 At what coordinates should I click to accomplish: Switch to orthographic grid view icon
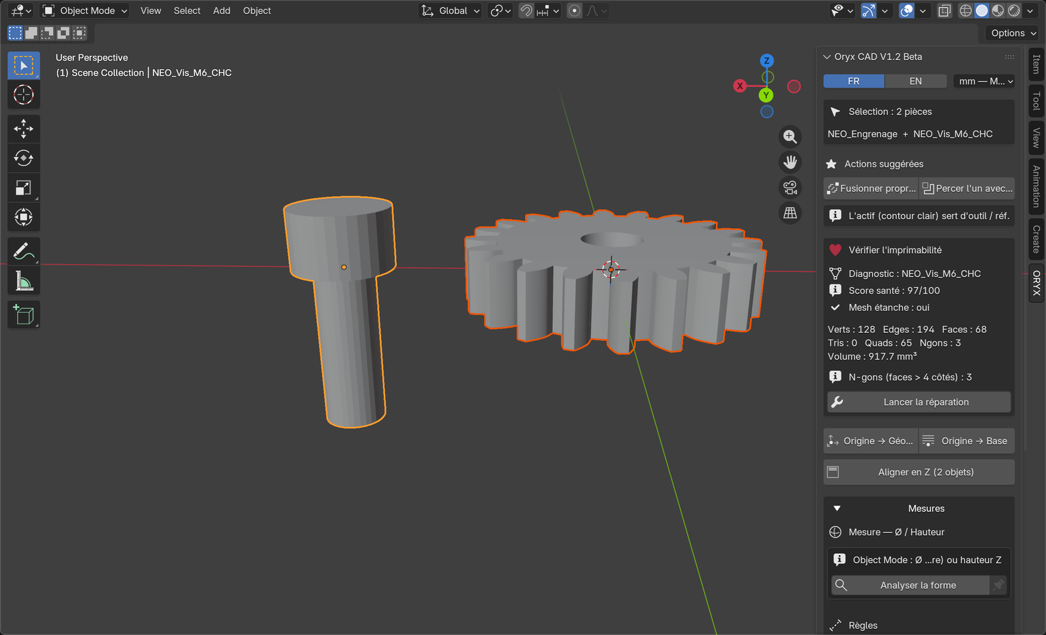pos(790,213)
